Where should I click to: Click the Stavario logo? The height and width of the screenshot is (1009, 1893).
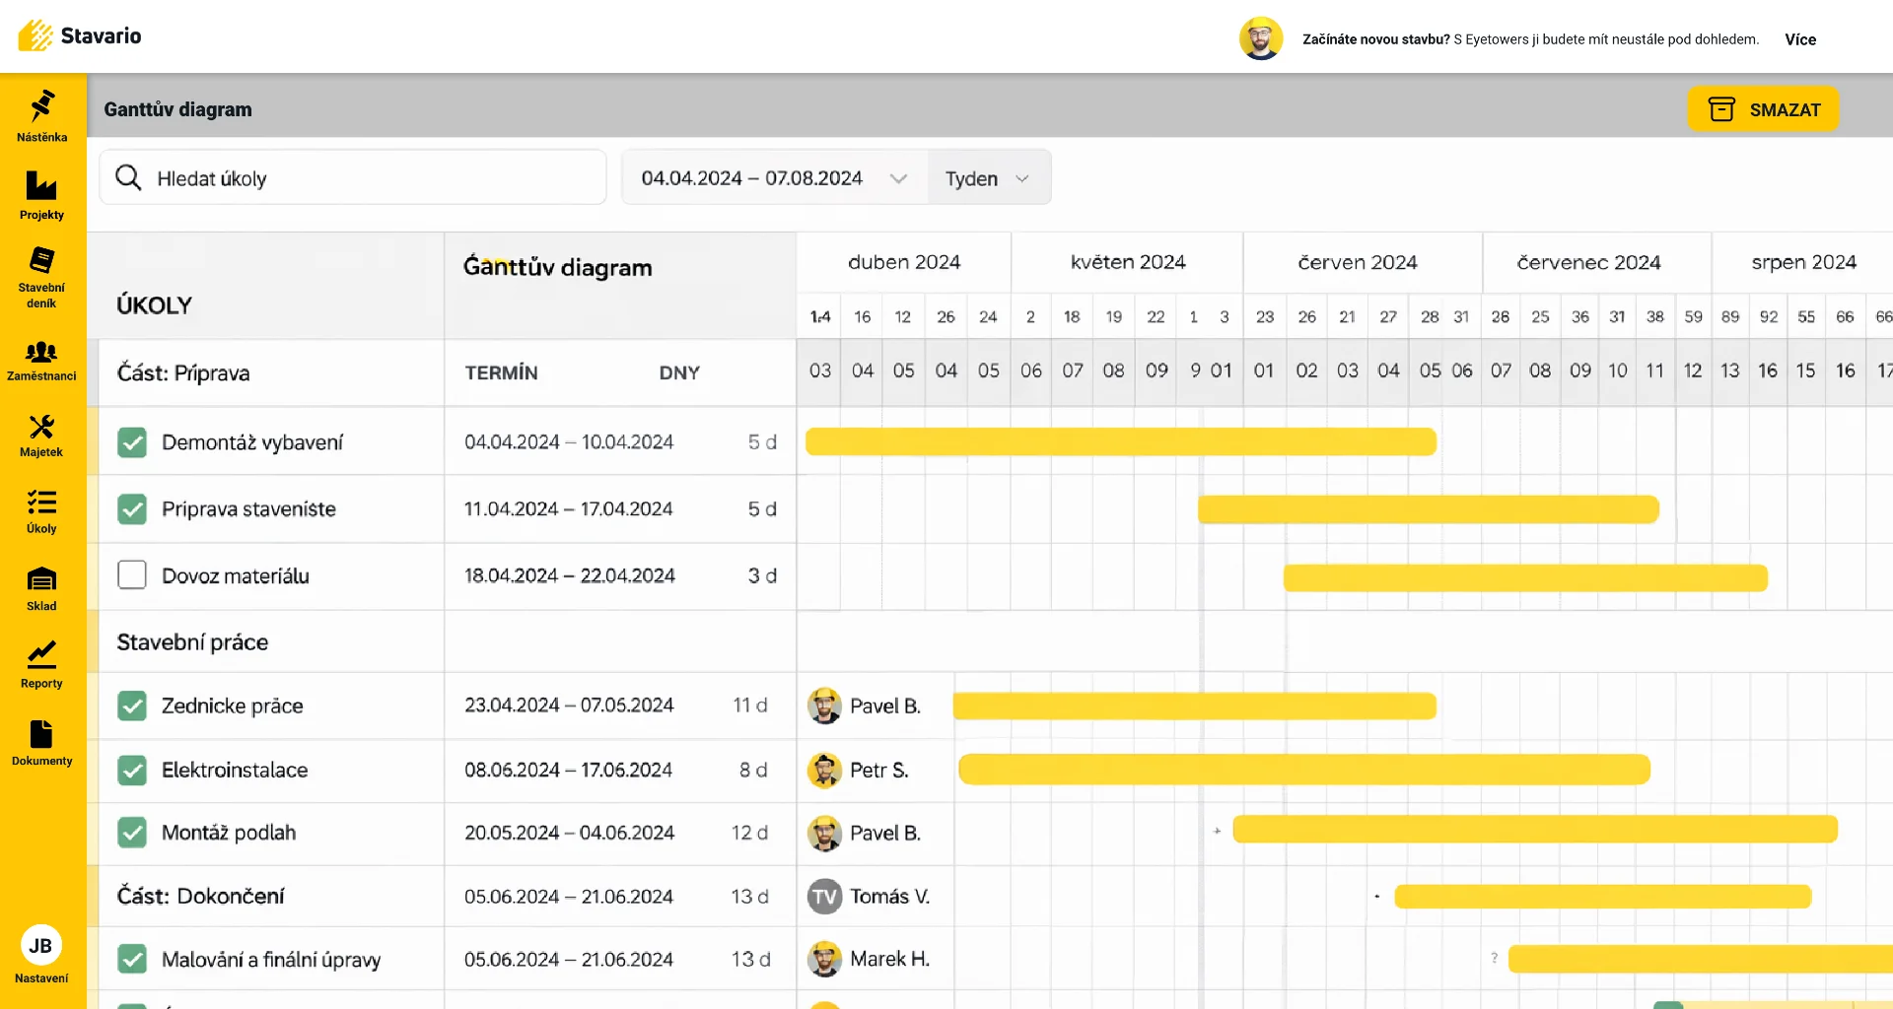pyautogui.click(x=80, y=35)
